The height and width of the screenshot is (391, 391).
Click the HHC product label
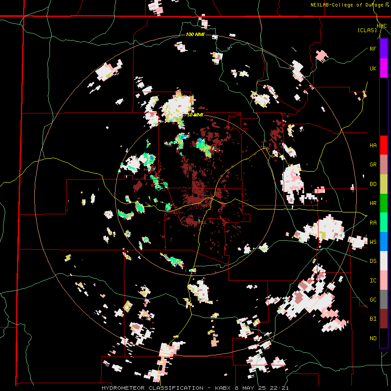point(381,26)
